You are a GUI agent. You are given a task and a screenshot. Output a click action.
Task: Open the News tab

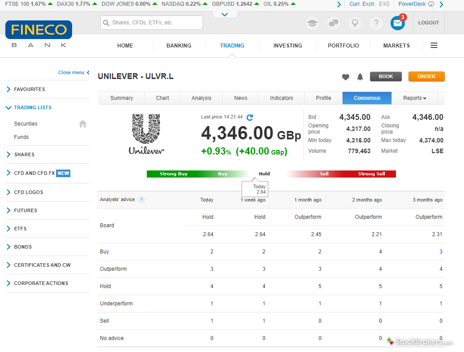[241, 98]
